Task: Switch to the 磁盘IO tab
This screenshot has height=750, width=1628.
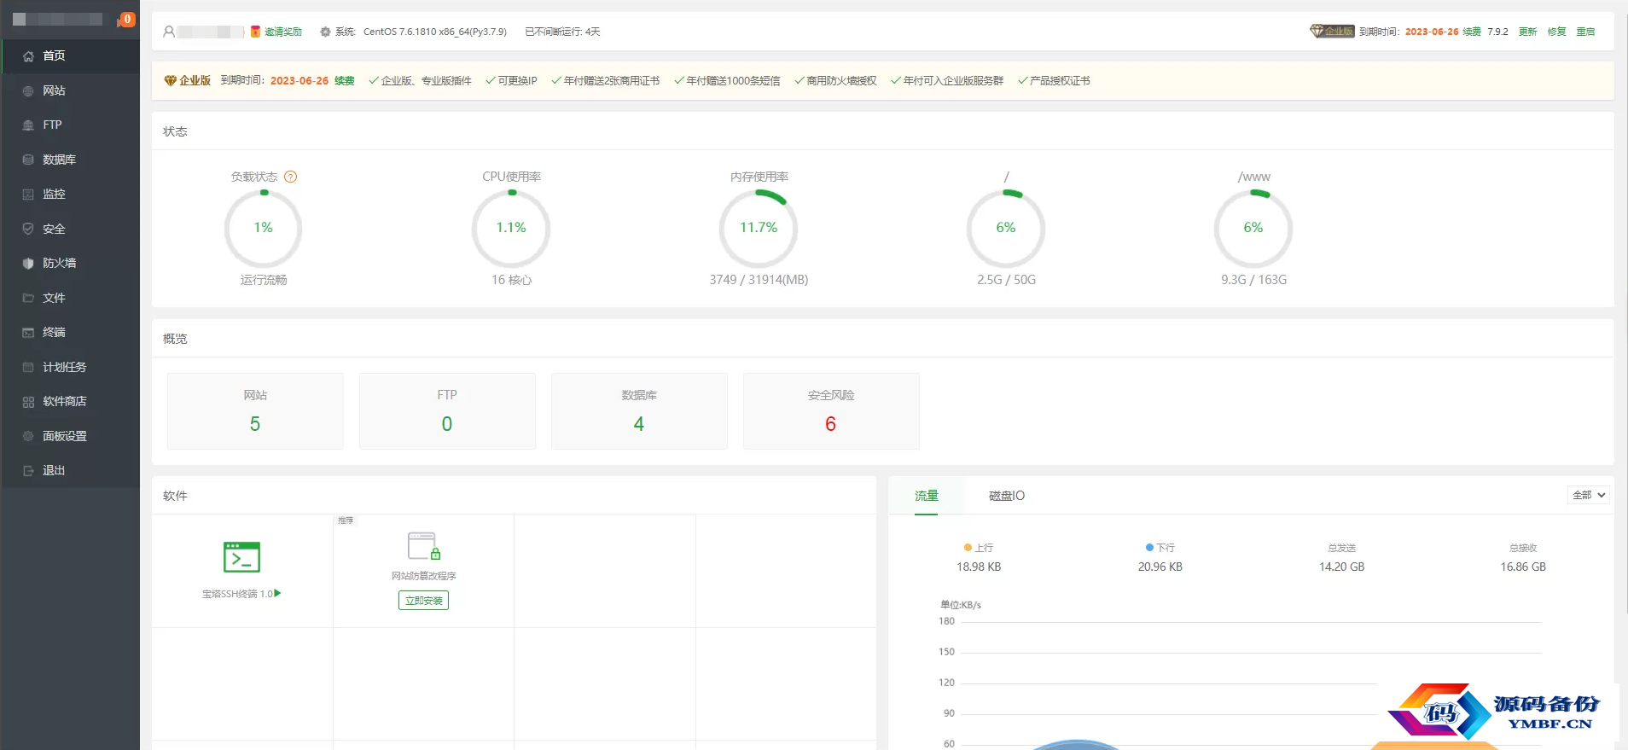Action: click(1007, 496)
